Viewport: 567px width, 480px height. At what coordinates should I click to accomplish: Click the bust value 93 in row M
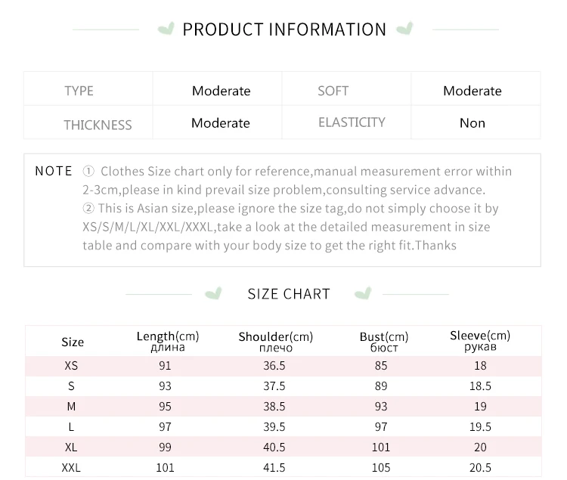click(x=380, y=407)
